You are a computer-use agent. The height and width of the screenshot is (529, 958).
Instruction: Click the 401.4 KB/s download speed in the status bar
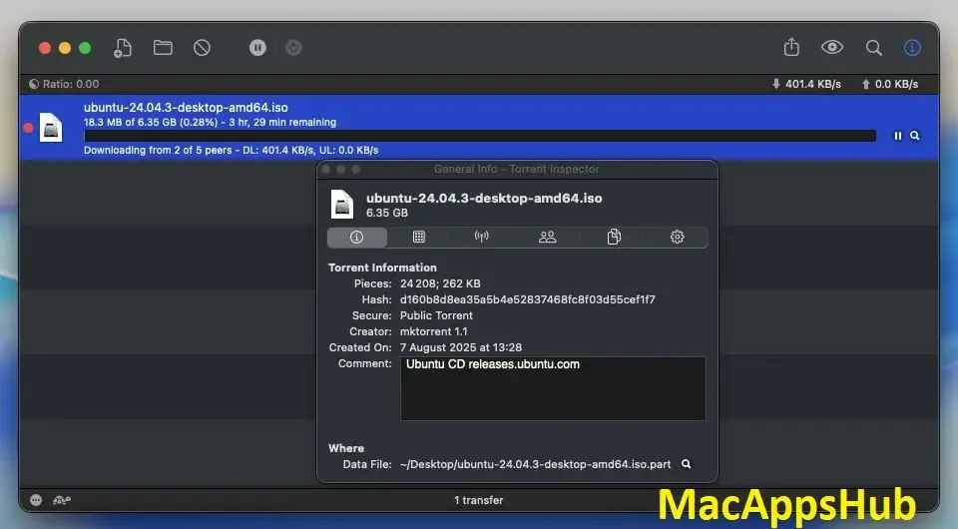tap(806, 84)
